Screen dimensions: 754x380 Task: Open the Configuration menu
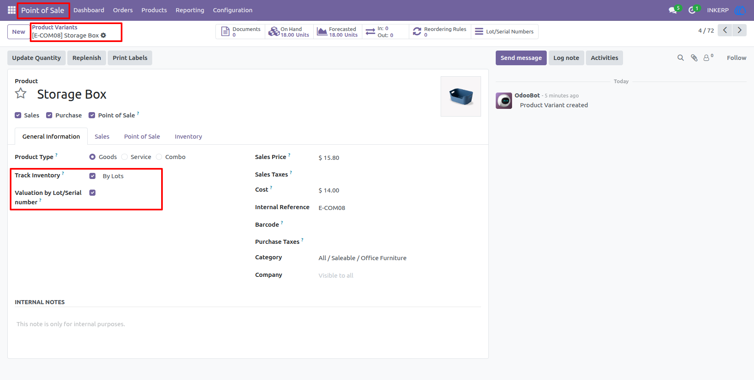tap(233, 10)
